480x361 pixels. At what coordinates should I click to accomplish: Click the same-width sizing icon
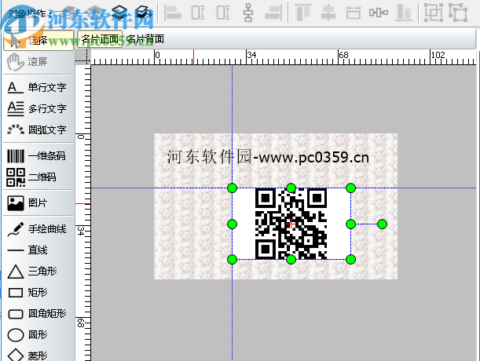pos(354,13)
